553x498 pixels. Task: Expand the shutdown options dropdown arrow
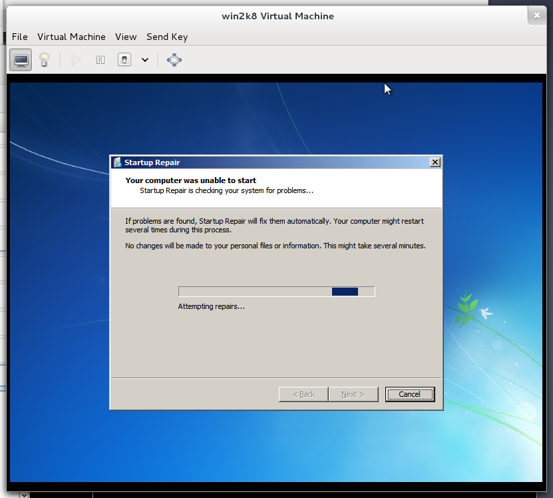pyautogui.click(x=144, y=60)
